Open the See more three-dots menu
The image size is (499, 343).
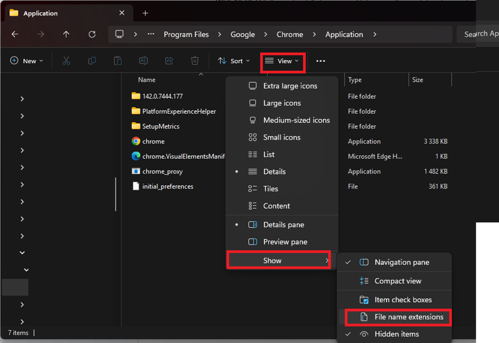tap(321, 61)
